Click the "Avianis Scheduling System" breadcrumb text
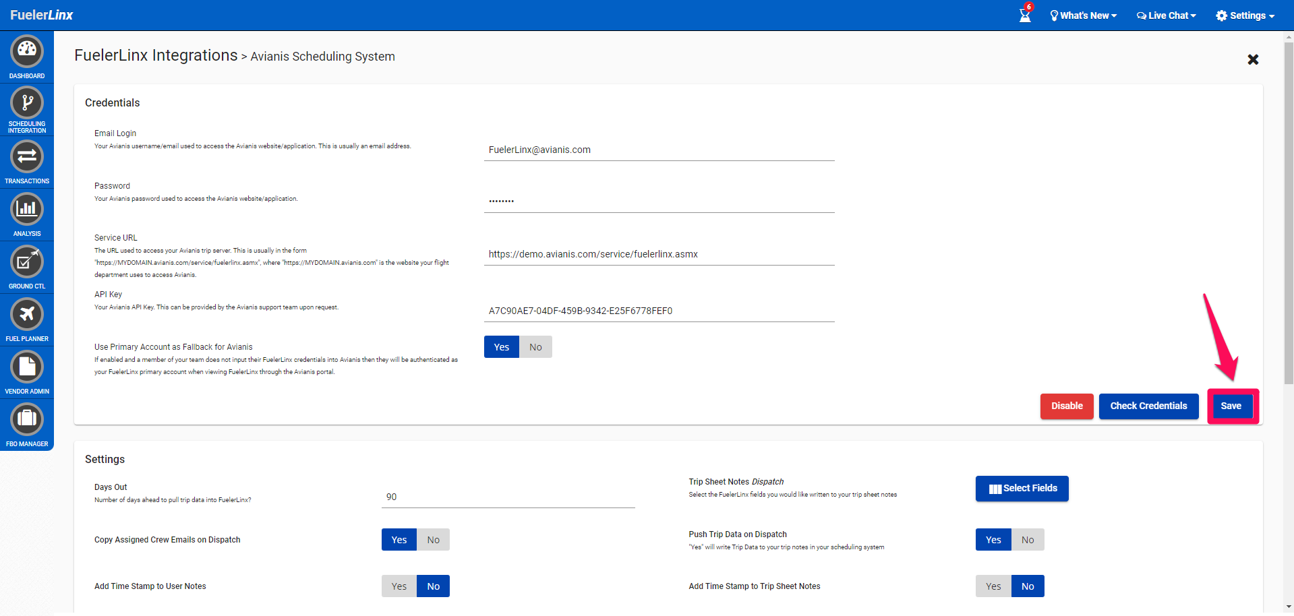Viewport: 1294px width, 616px height. (x=323, y=57)
